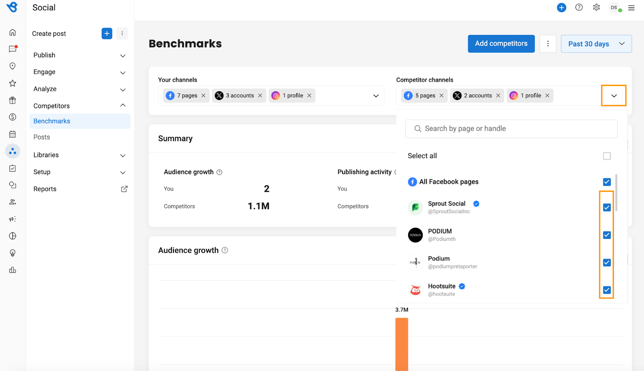
Task: Open more options beside Create post
Action: click(122, 34)
